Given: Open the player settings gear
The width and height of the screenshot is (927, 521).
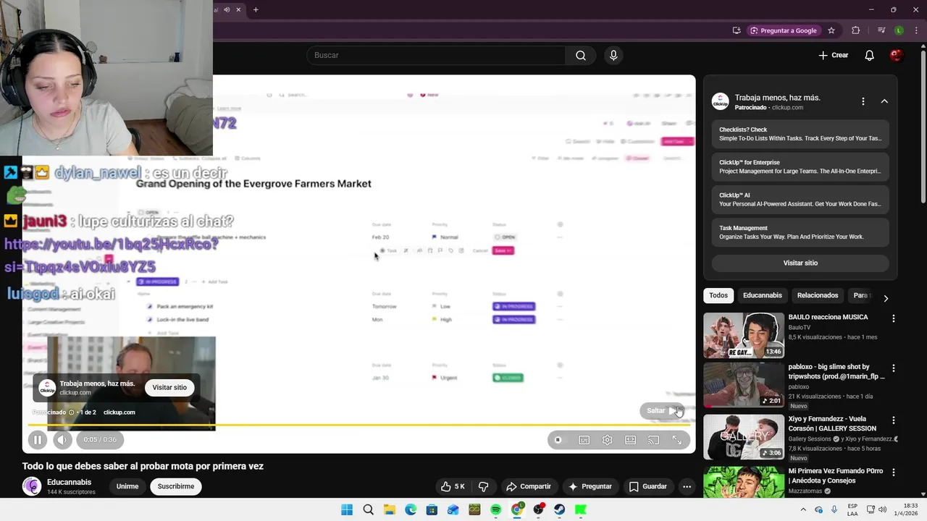Looking at the screenshot, I should 607,440.
